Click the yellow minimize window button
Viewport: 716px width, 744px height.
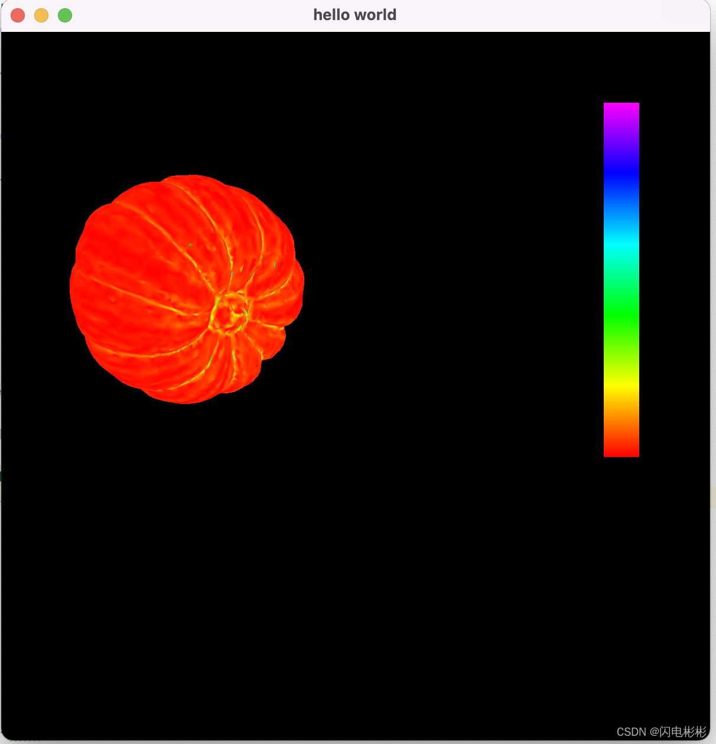pos(41,15)
